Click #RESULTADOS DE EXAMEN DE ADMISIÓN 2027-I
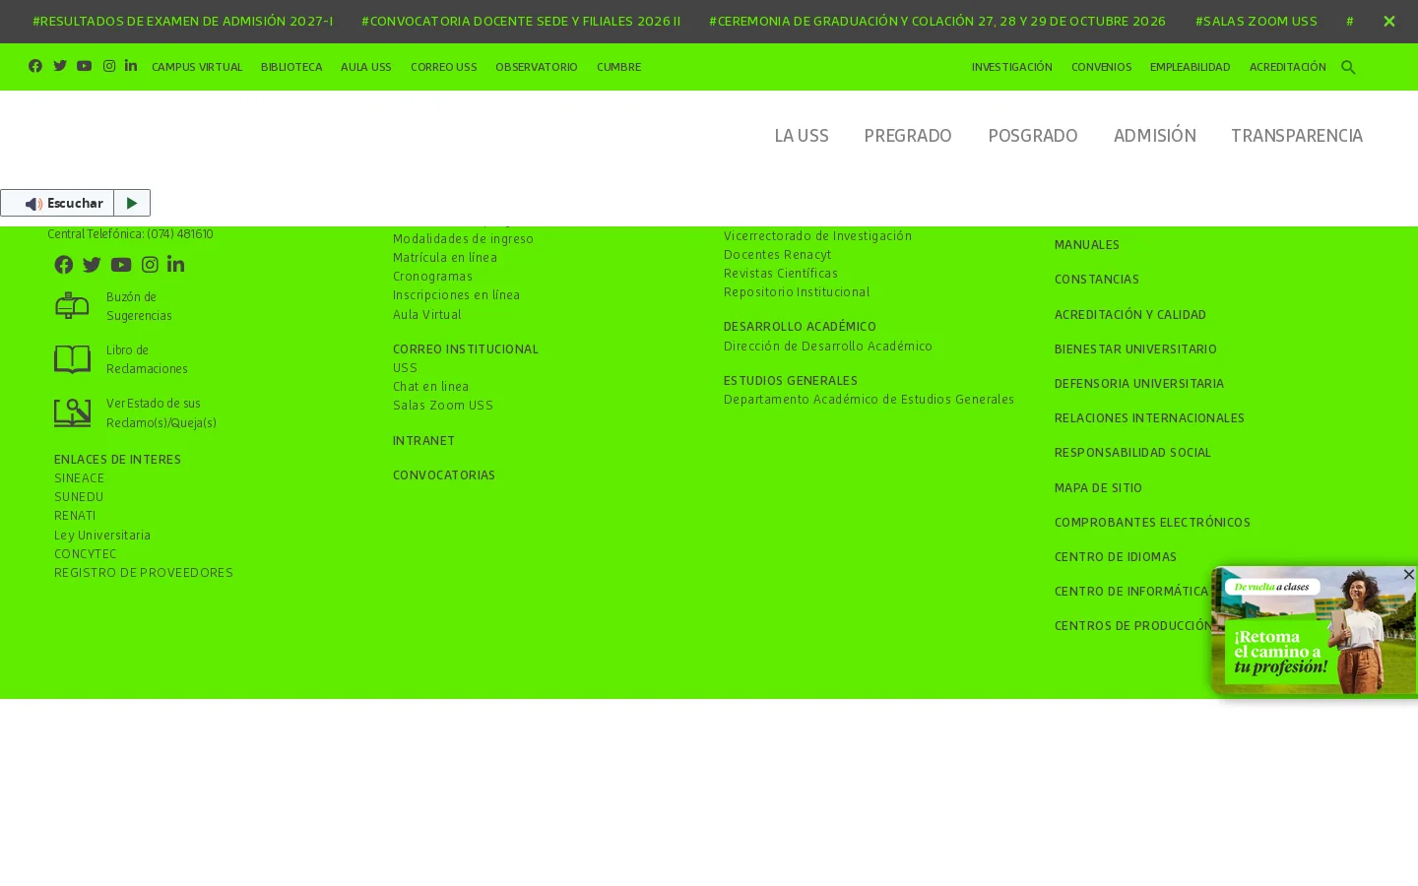The width and height of the screenshot is (1418, 886). coord(183,21)
